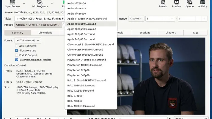The height and width of the screenshot is (119, 212).
Task: Select Roku 576p25 preset
Action: tap(91, 96)
